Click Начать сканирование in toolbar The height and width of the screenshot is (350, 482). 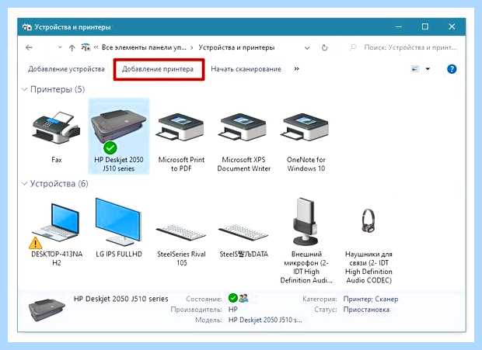coord(246,69)
